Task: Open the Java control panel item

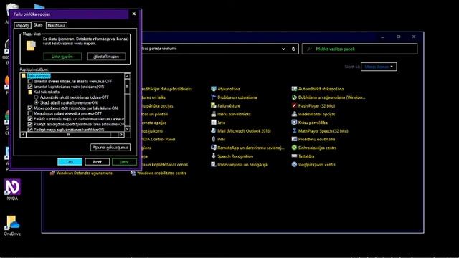Action: pyautogui.click(x=218, y=123)
